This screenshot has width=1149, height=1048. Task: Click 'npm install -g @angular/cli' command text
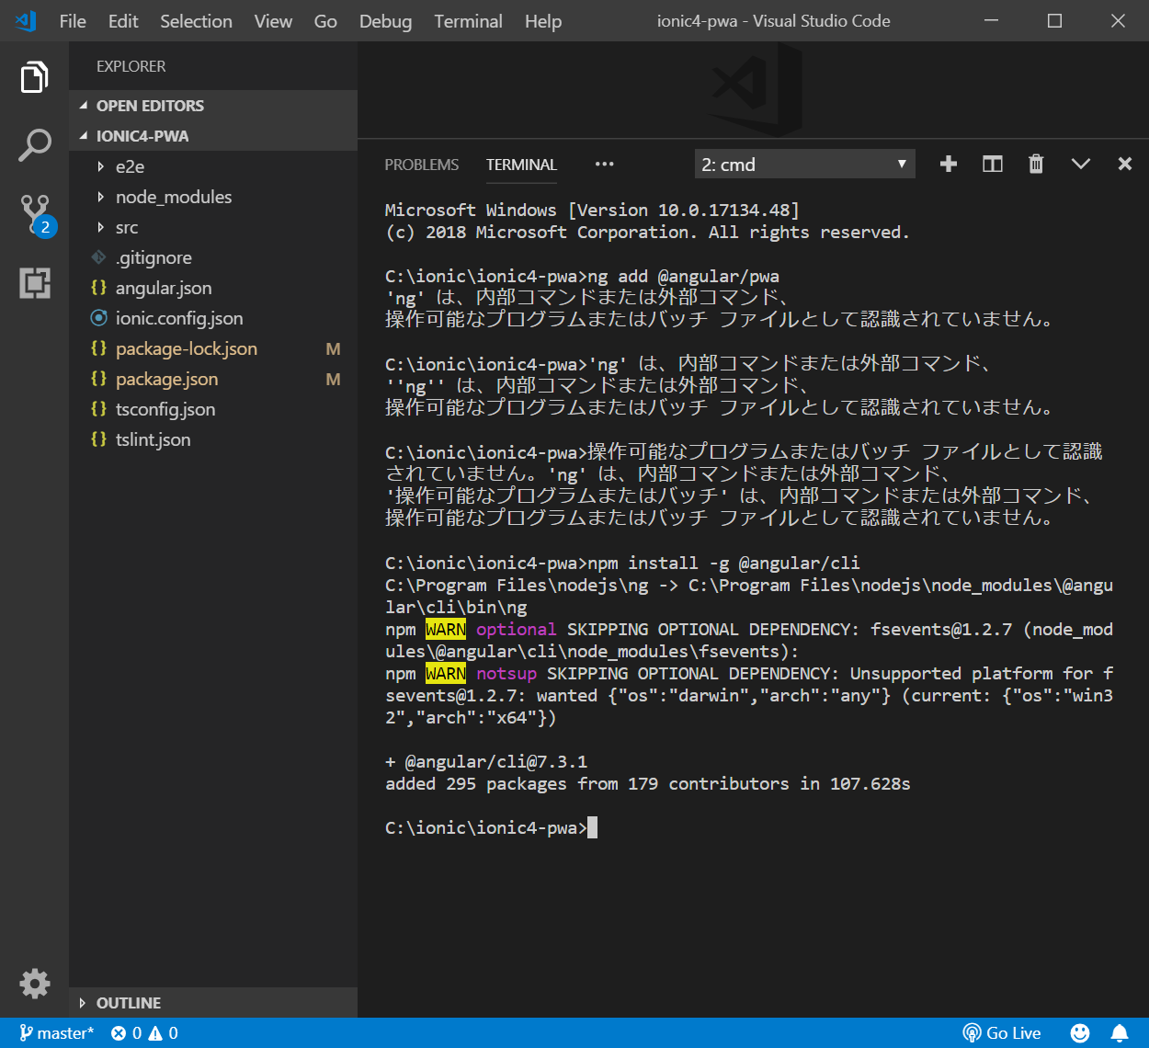(724, 563)
